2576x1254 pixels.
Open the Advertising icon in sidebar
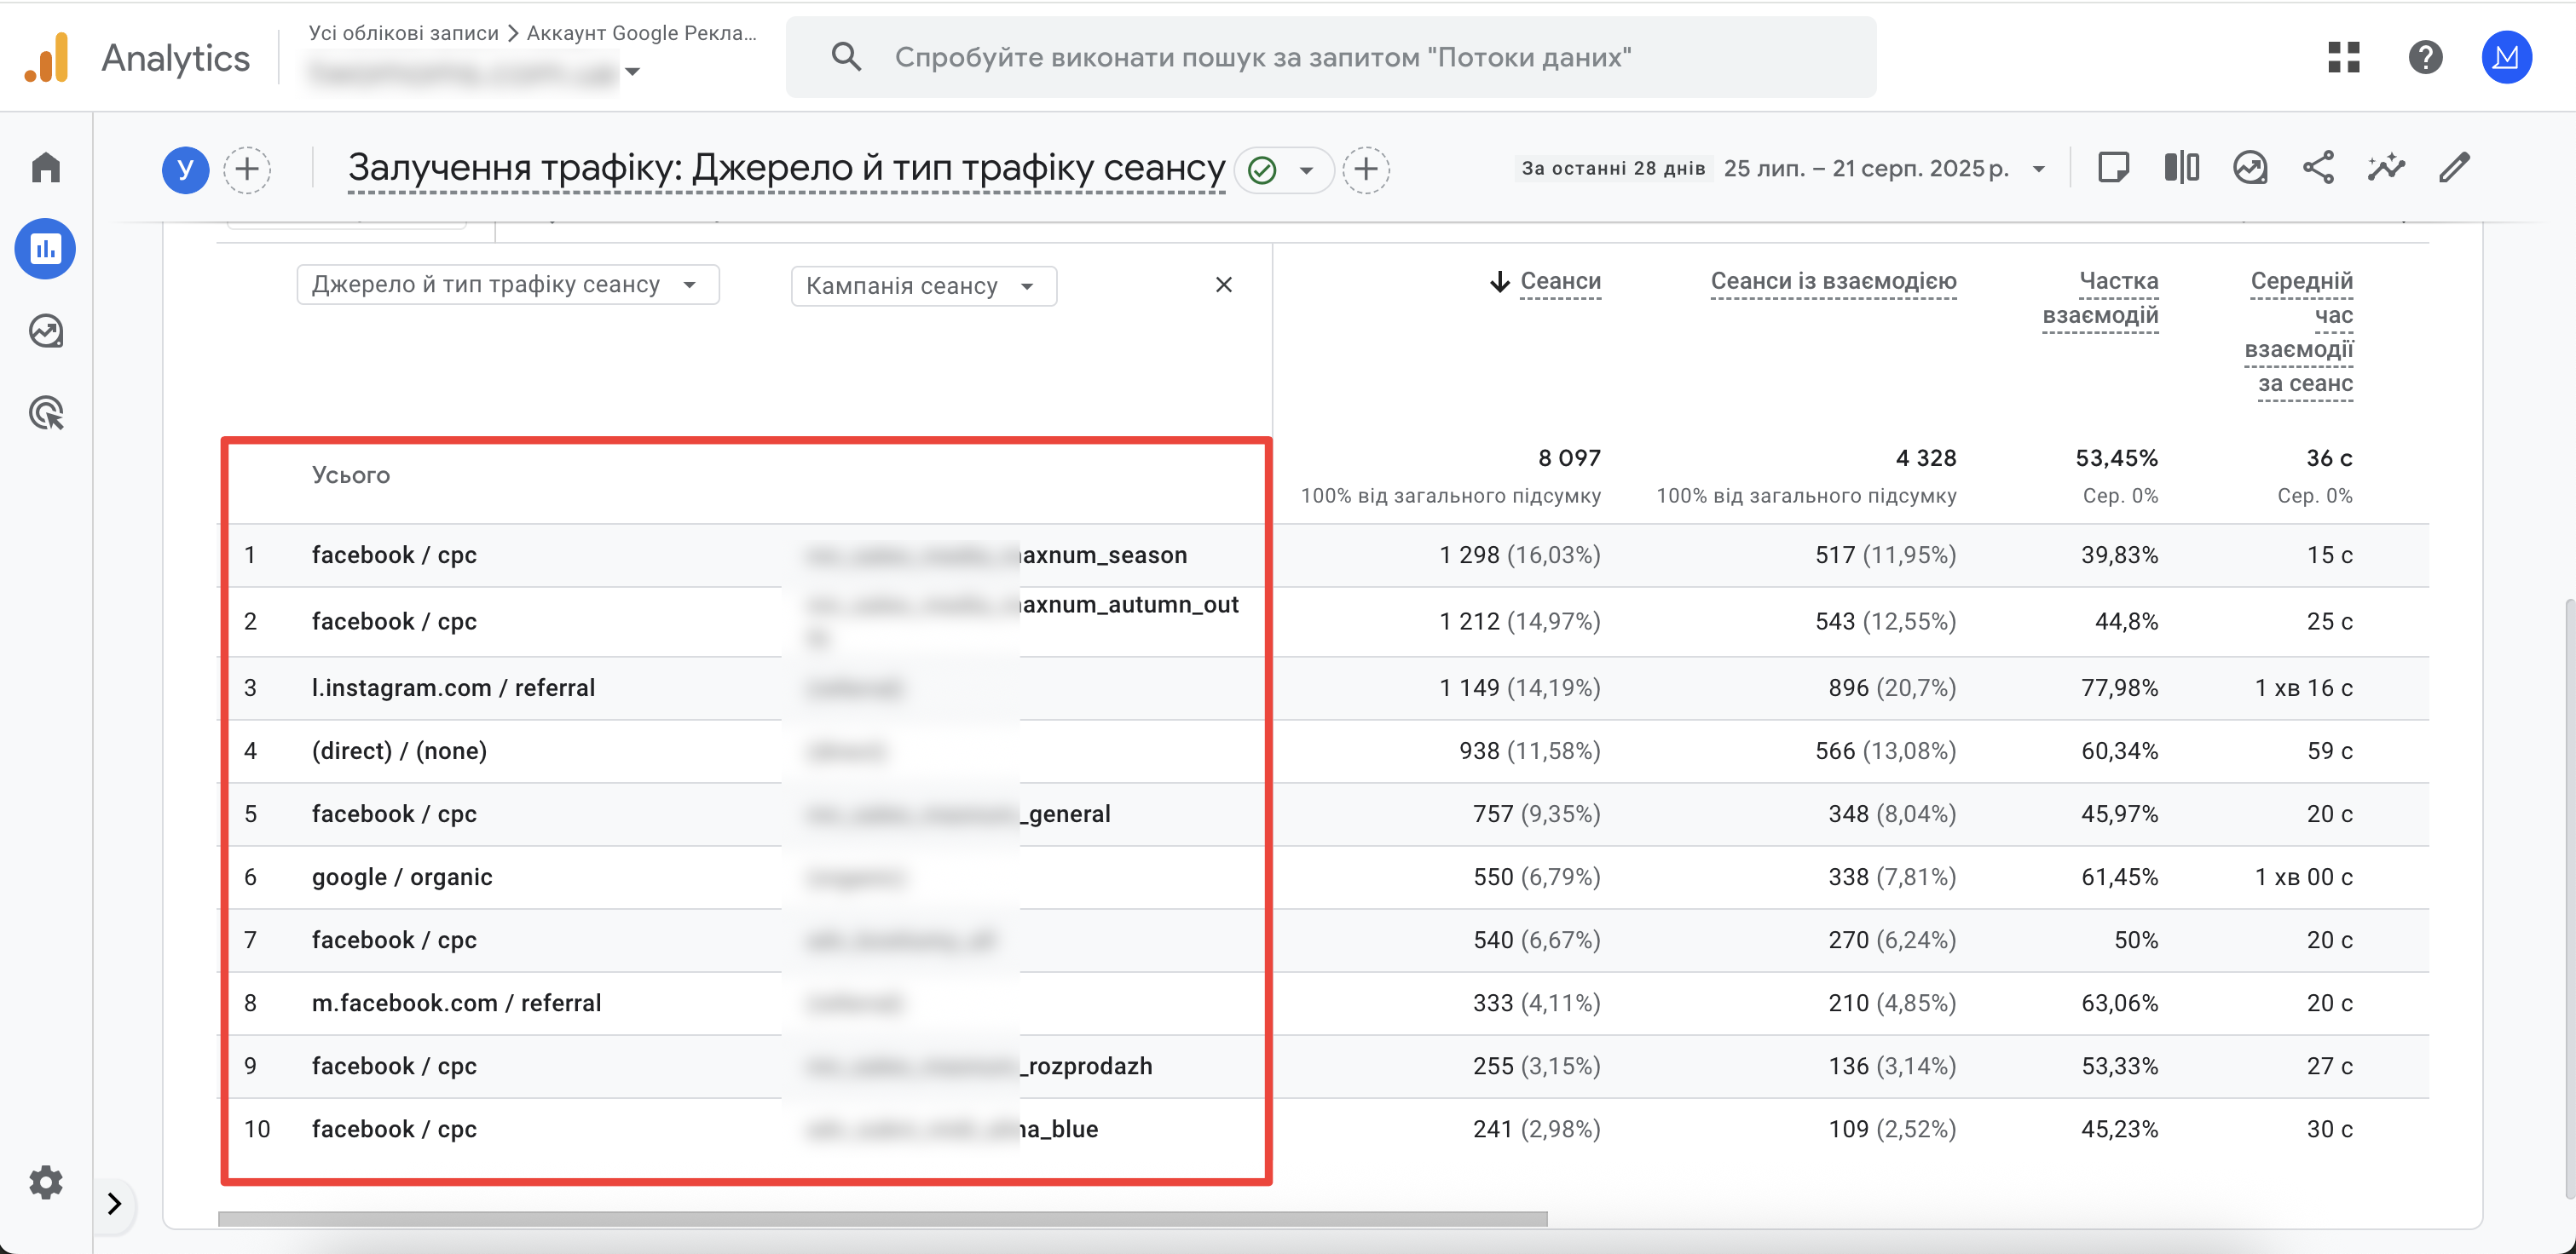(46, 412)
